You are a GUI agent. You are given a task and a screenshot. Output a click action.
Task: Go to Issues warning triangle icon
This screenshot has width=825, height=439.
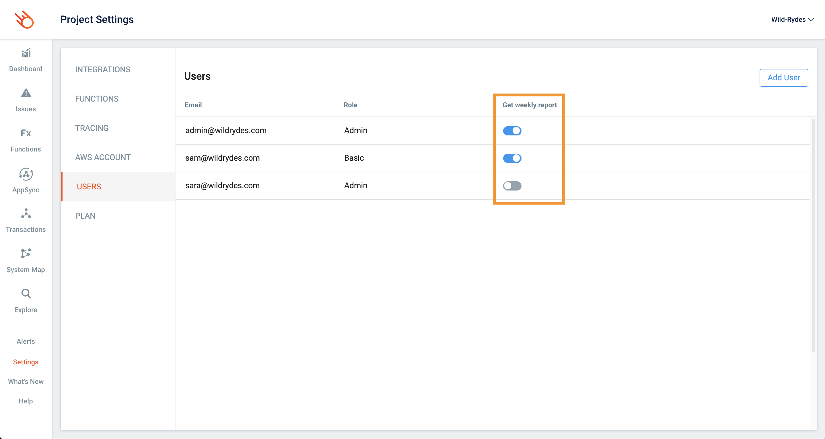click(x=26, y=93)
